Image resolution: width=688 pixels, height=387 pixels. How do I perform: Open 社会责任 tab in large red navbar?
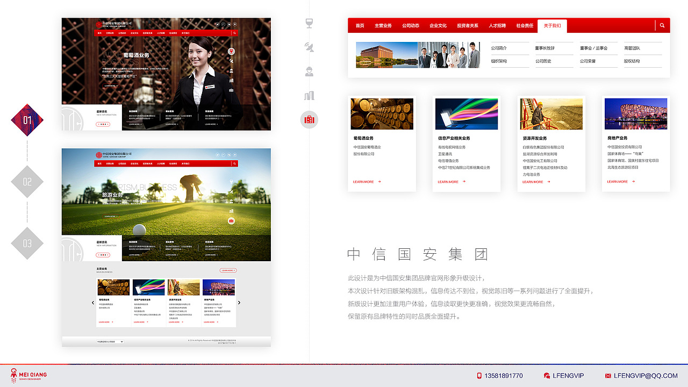[525, 25]
